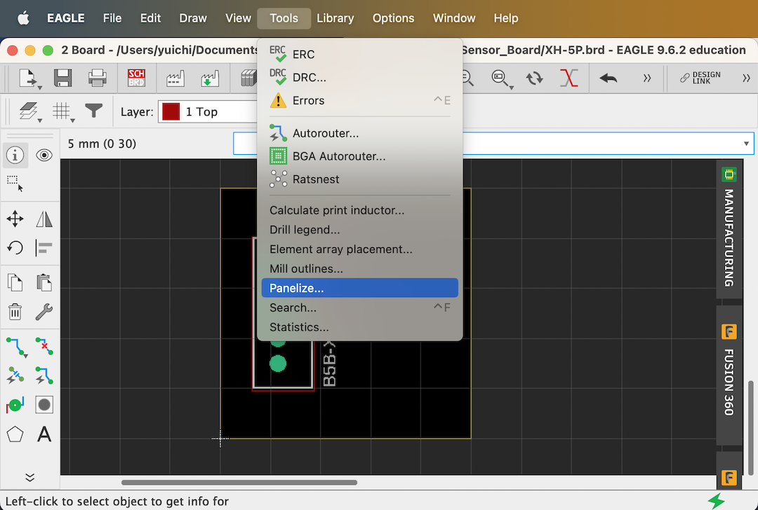Open the Apple menu
This screenshot has height=510, width=758.
[x=23, y=18]
